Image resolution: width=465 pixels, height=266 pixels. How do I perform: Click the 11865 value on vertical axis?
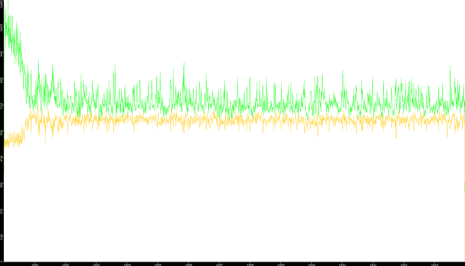tap(2, 4)
